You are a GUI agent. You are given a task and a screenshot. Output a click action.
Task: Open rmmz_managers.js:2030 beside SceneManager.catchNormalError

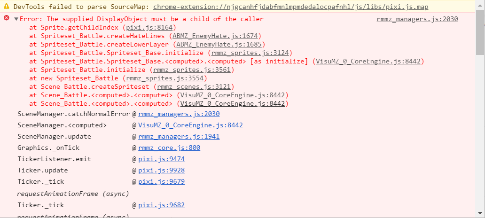tap(179, 114)
